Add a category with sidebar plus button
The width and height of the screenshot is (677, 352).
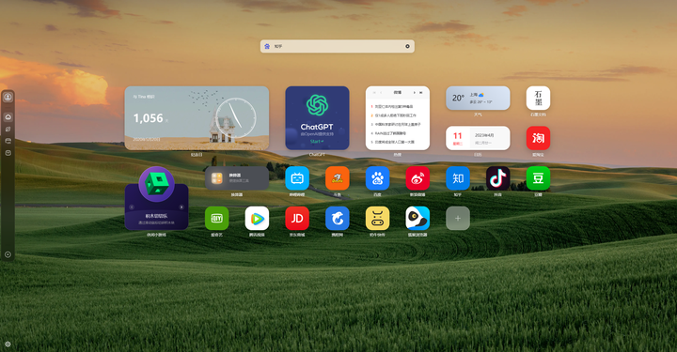(x=8, y=254)
